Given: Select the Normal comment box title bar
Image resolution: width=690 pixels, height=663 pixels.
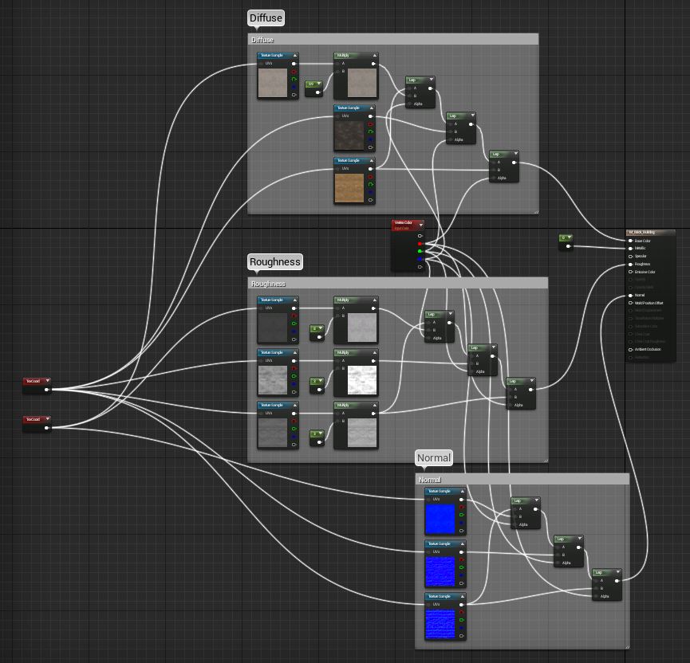Looking at the screenshot, I should tap(522, 479).
